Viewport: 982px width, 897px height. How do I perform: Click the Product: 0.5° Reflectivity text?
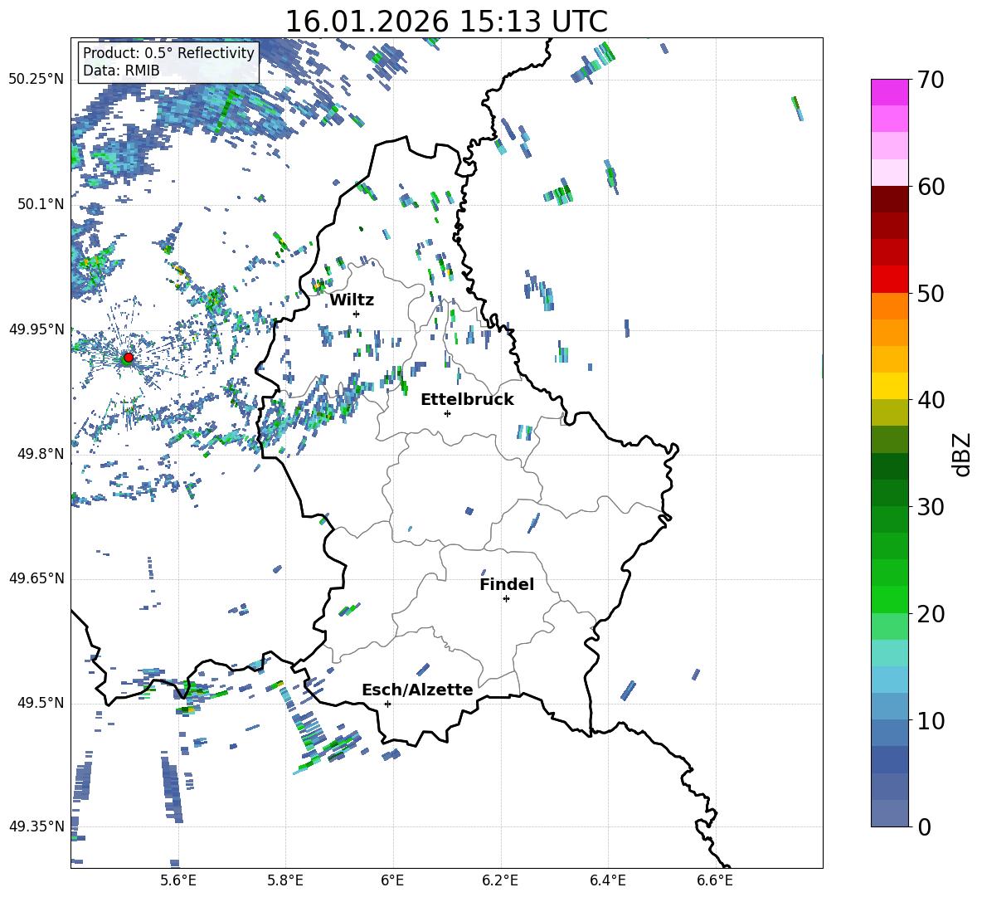click(x=168, y=52)
